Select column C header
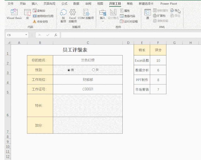Screen dimensions: 201x160 click(x=88, y=43)
